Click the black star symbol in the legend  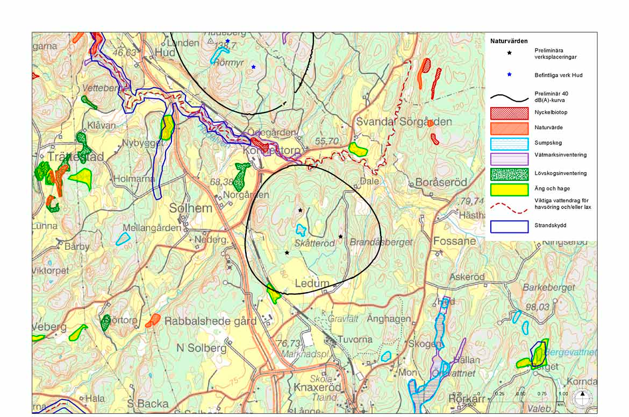click(x=510, y=53)
